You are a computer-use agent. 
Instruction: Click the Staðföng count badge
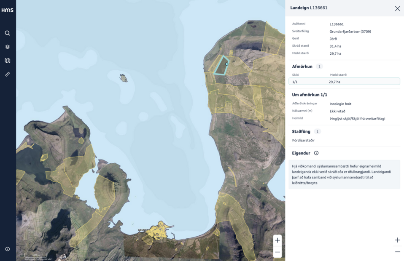[x=318, y=132]
